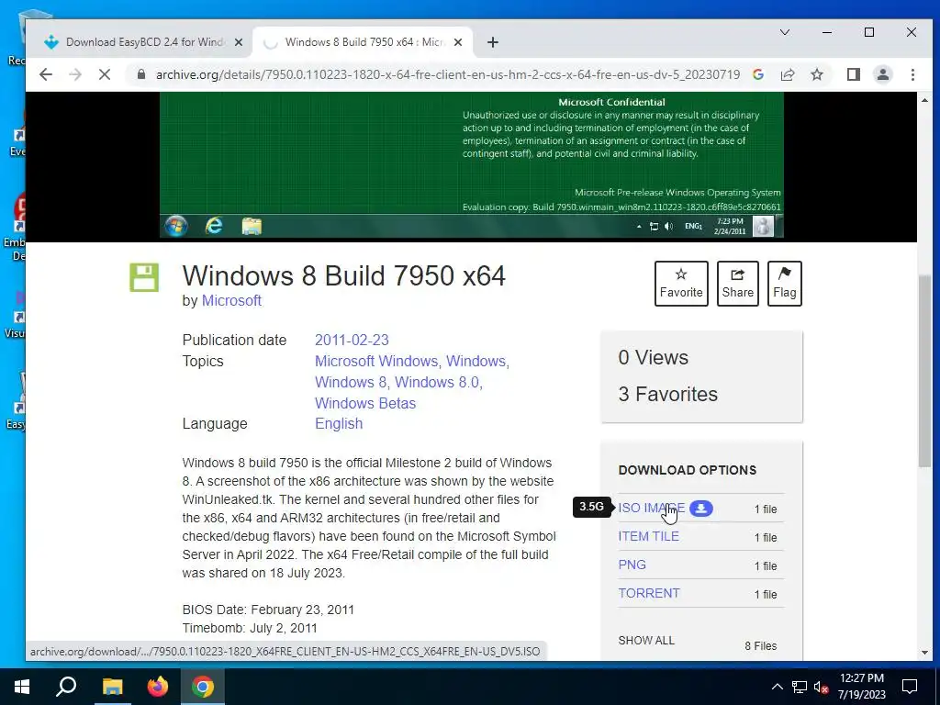Stop loading the page

tap(105, 74)
